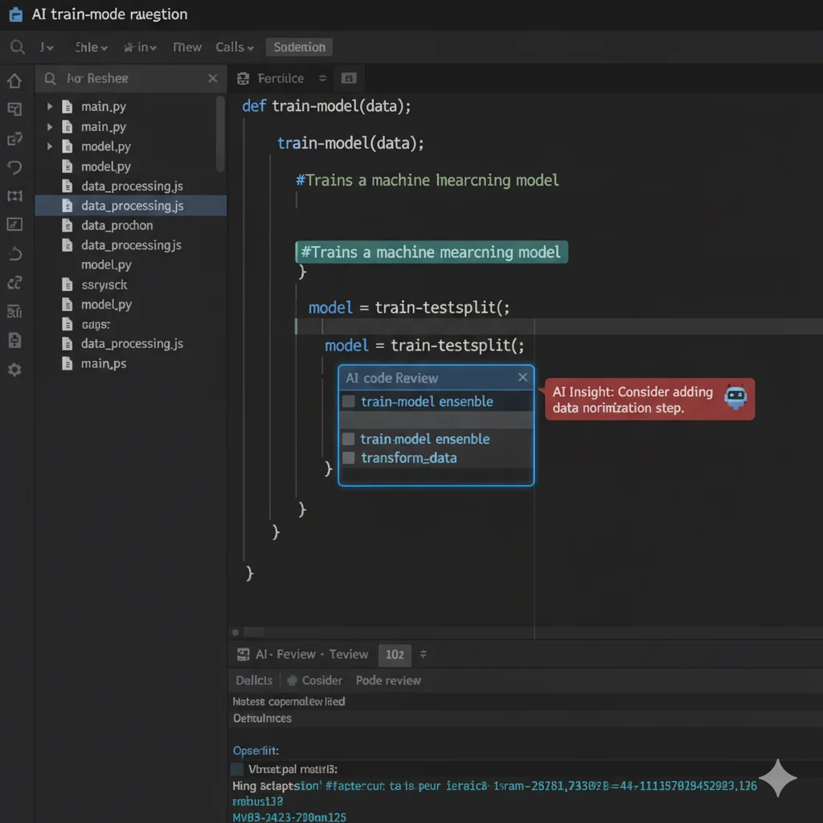Screen dimensions: 823x823
Task: Click the MVB3-2423-708on125 link
Action: coord(289,817)
